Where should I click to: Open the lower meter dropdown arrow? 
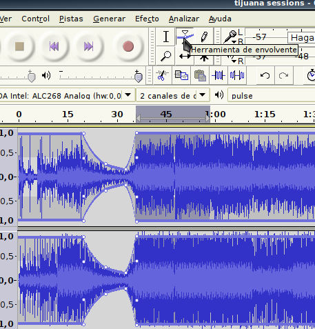pyautogui.click(x=234, y=61)
